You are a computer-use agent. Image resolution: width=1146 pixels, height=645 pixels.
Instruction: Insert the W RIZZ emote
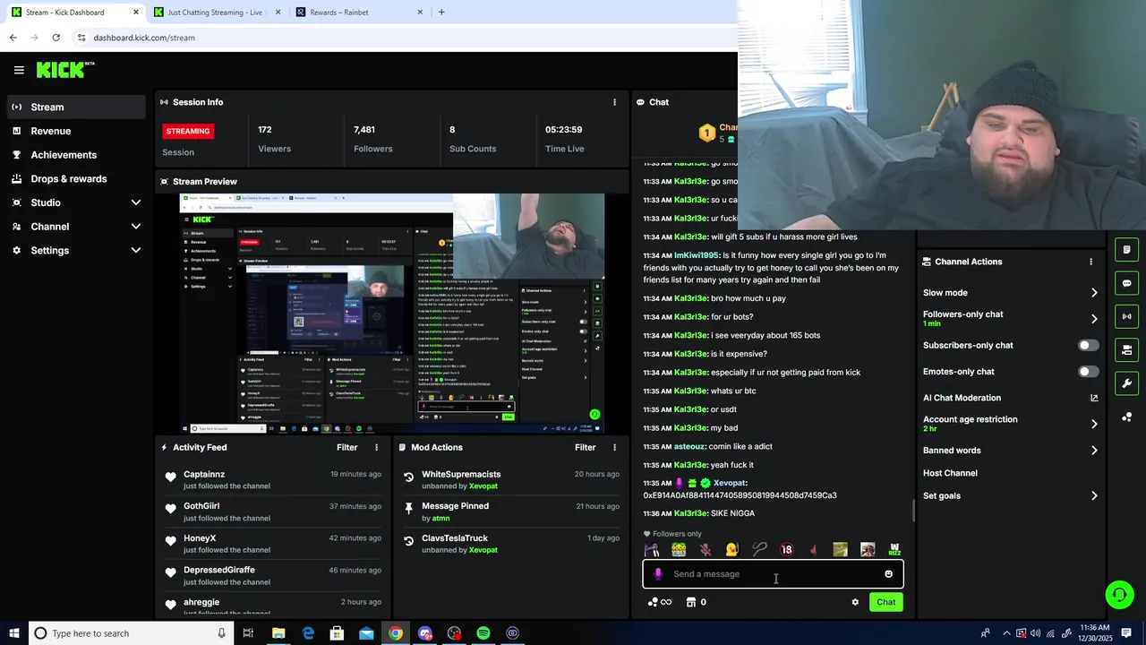pyautogui.click(x=894, y=550)
